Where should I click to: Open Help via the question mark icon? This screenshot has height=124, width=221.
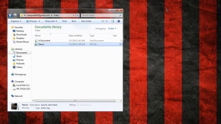[x=119, y=21]
